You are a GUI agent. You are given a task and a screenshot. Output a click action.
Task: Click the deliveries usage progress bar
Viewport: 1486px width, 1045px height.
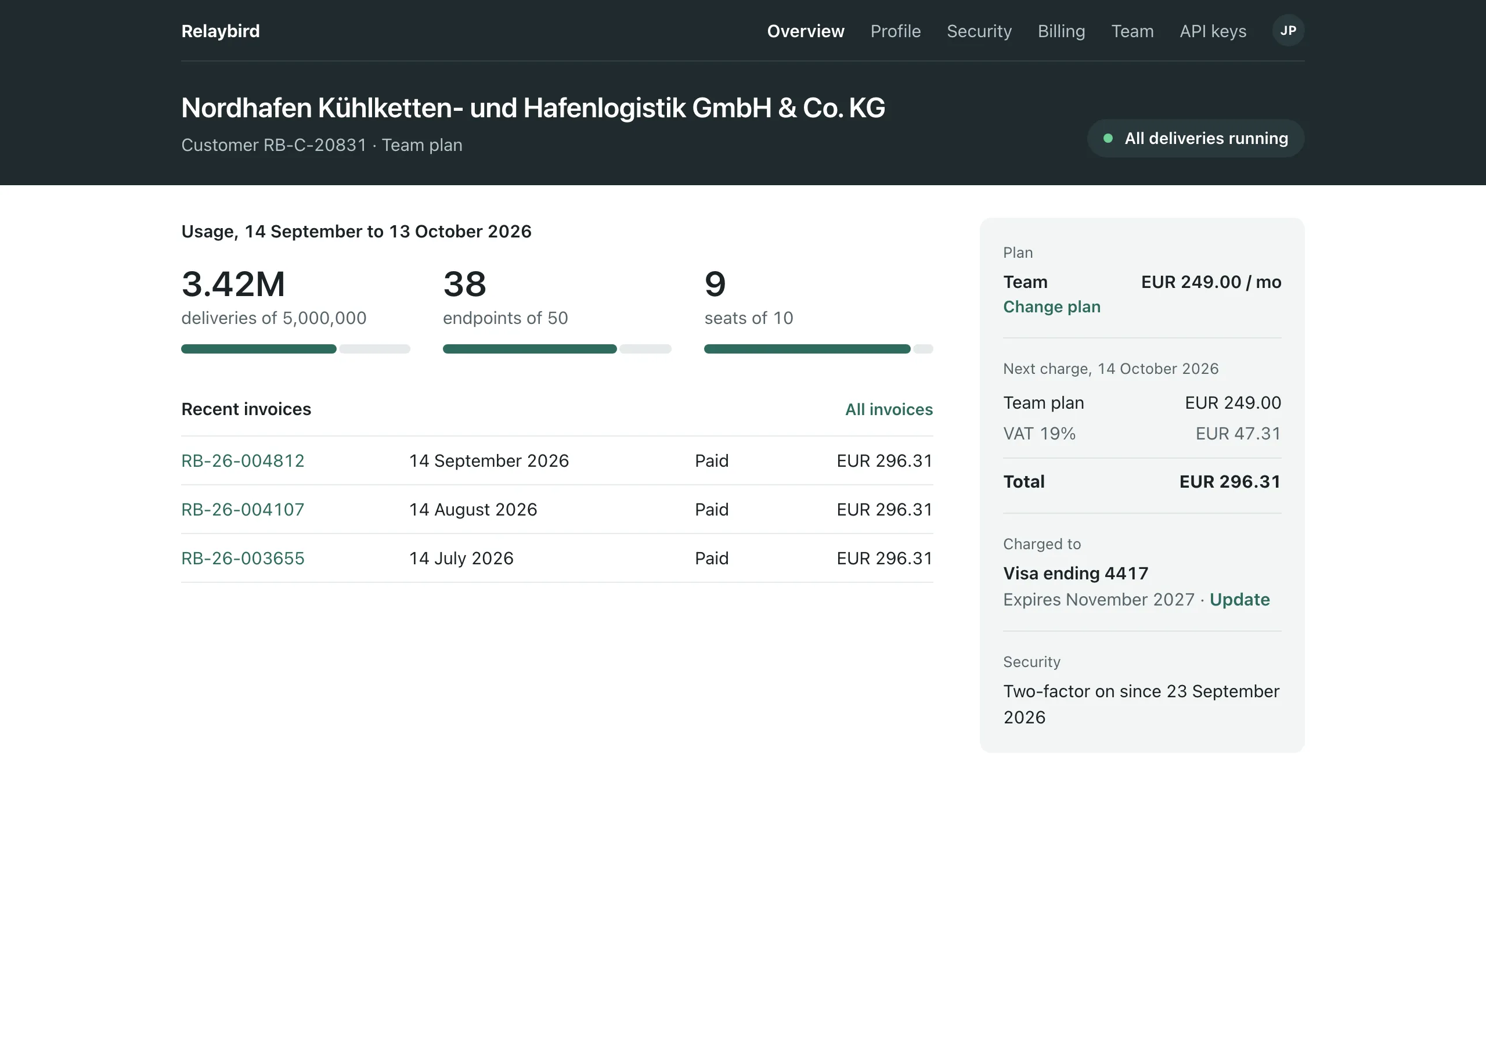(296, 349)
